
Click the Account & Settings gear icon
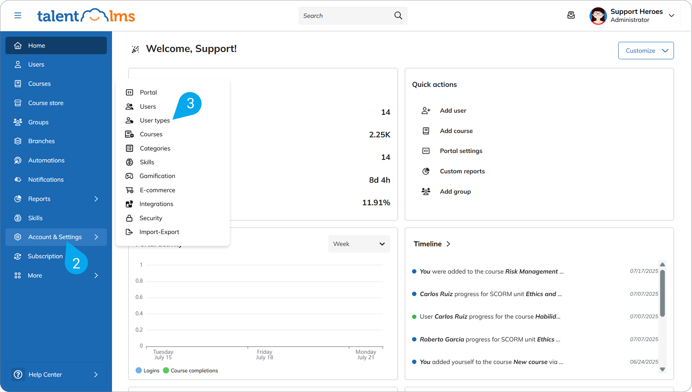pyautogui.click(x=18, y=237)
